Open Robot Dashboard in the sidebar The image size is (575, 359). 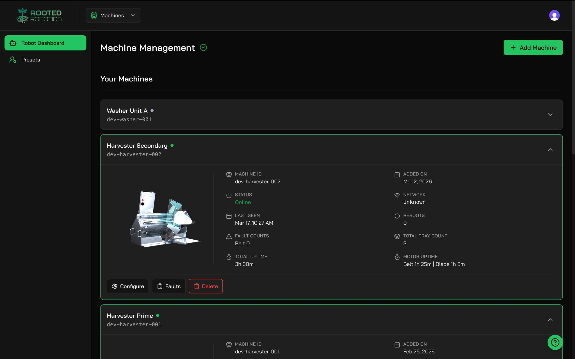coord(45,43)
